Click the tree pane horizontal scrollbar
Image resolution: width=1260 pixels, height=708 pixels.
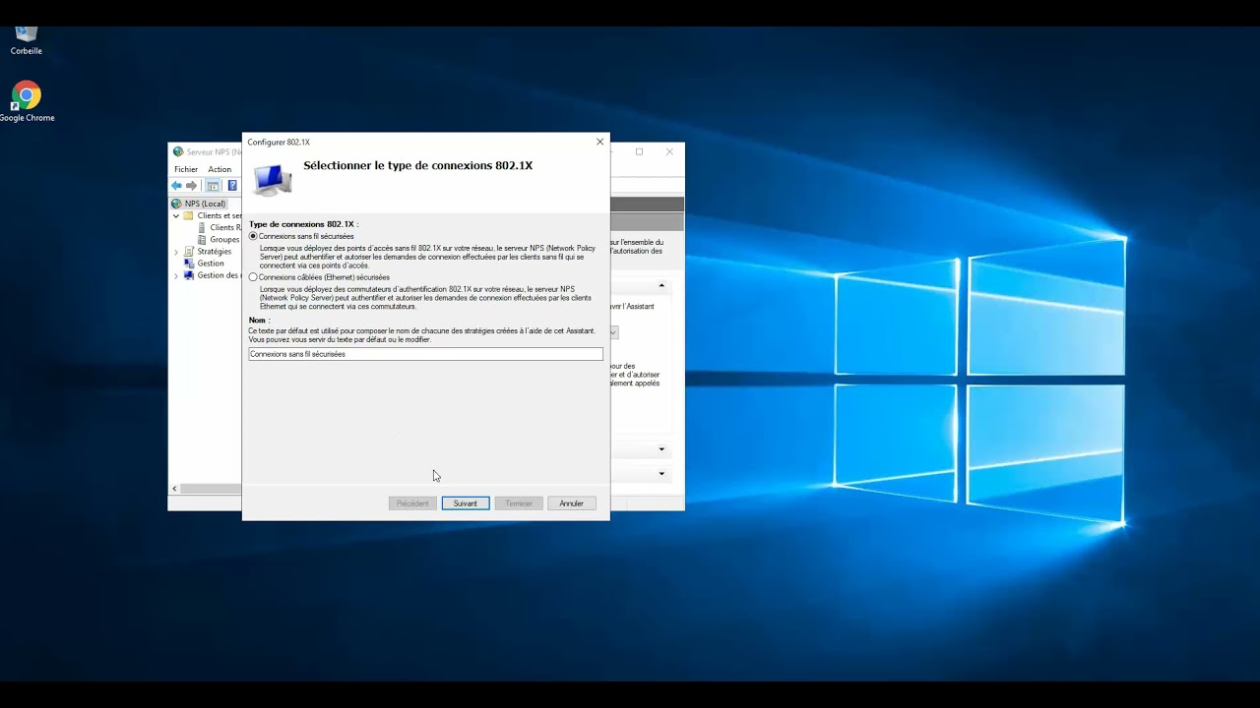[x=211, y=489]
